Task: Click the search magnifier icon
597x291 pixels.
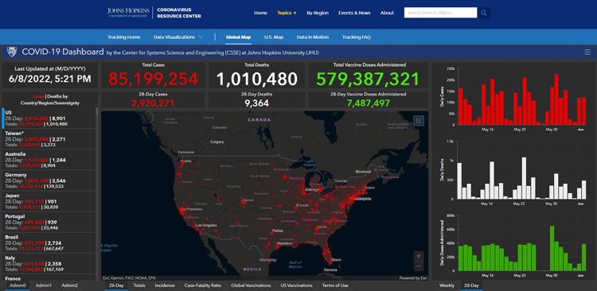Action: [483, 13]
